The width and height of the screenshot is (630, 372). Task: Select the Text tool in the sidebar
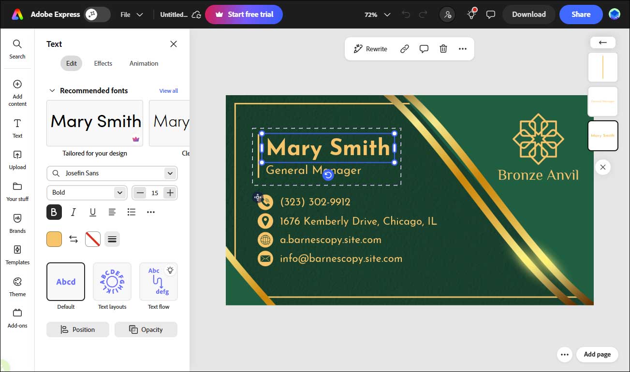point(17,129)
